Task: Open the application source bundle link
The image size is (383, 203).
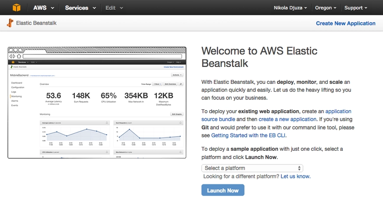Action: point(276,115)
